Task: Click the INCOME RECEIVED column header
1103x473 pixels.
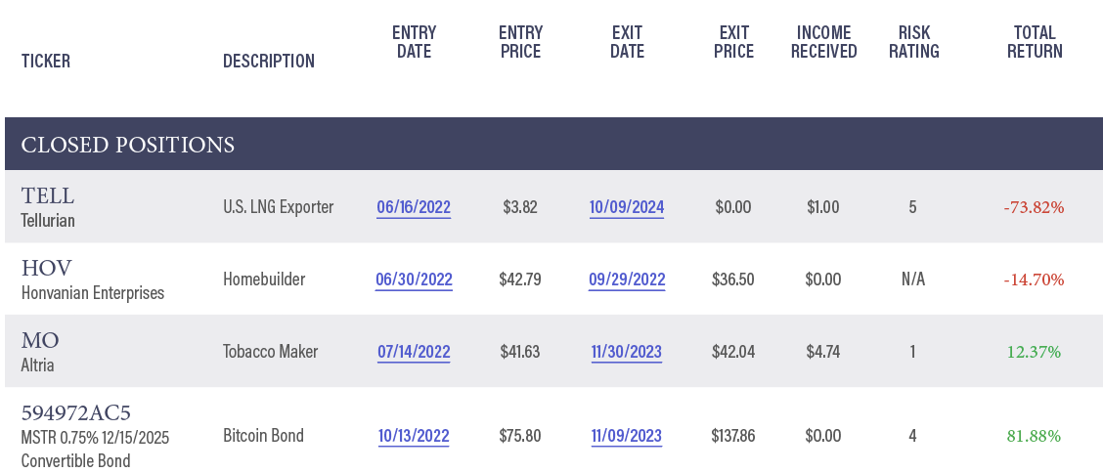Action: (823, 42)
